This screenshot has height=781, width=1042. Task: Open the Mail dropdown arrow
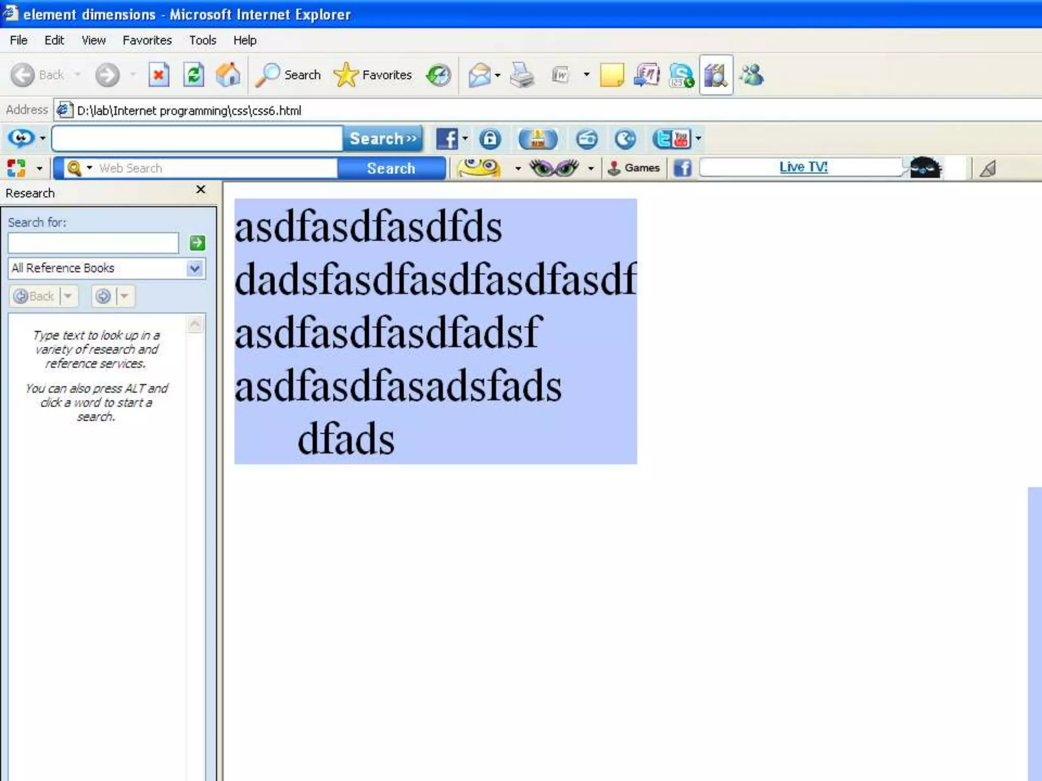click(498, 75)
